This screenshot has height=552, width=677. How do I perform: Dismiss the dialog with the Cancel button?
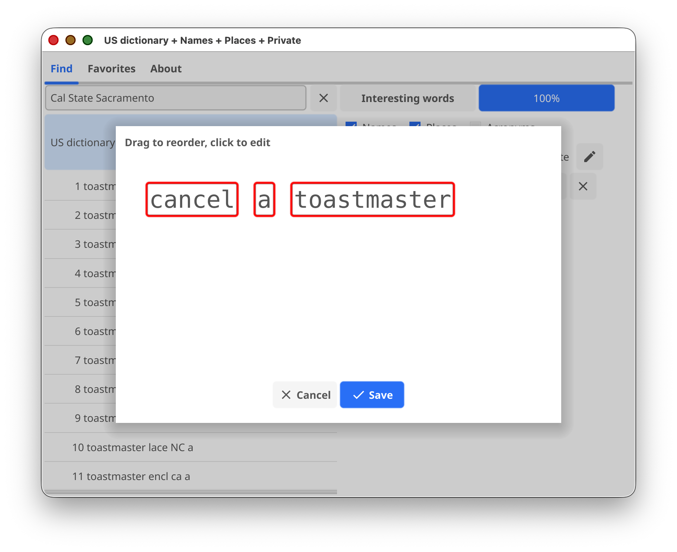click(305, 395)
